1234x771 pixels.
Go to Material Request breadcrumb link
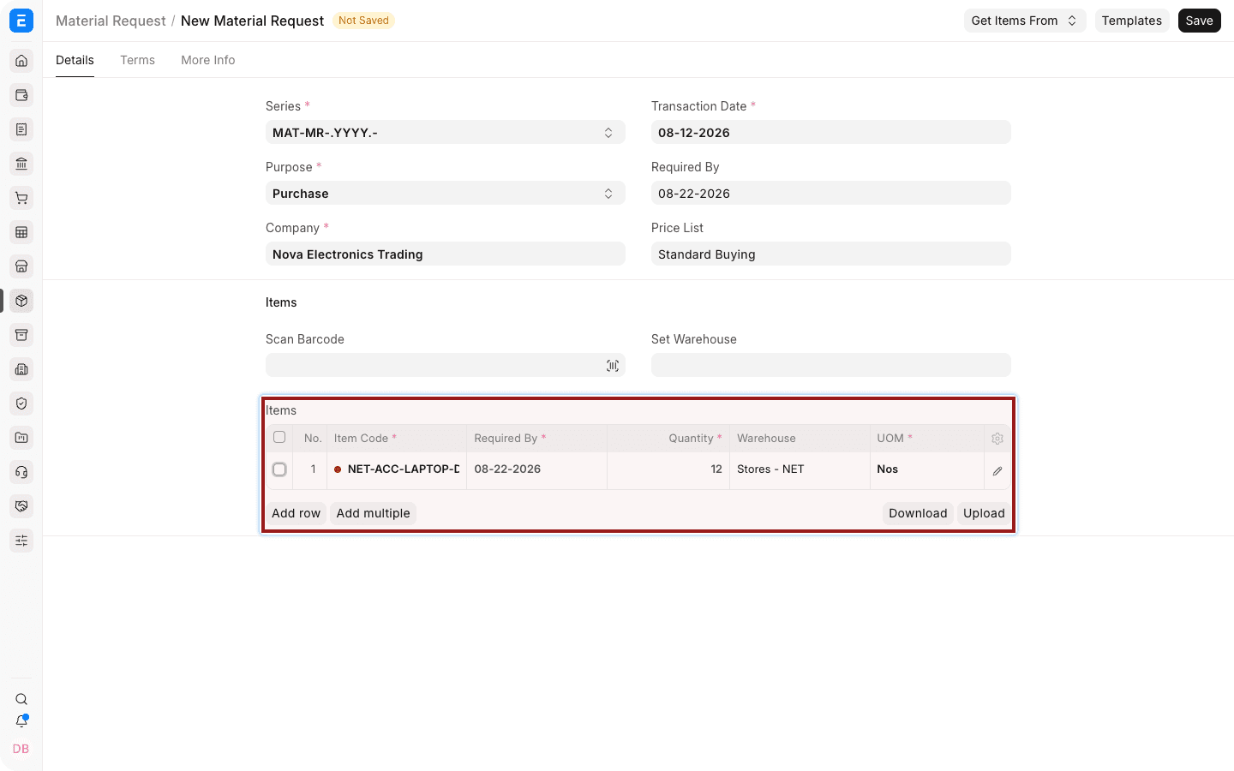click(x=111, y=21)
